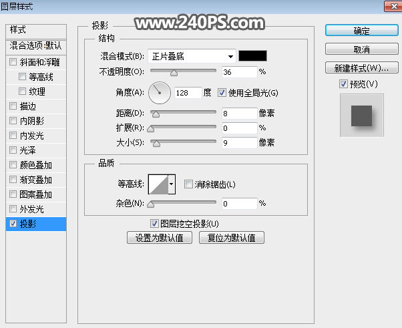Click the 新建样式(W)... button
The height and width of the screenshot is (328, 402).
(x=362, y=67)
